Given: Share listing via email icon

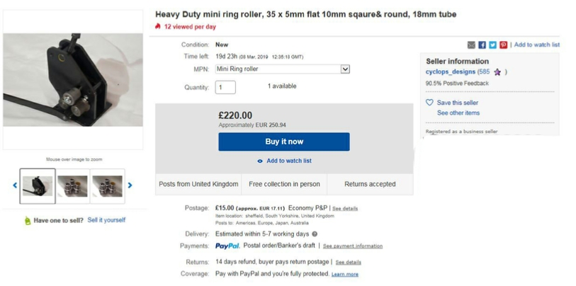Looking at the screenshot, I should pos(471,45).
